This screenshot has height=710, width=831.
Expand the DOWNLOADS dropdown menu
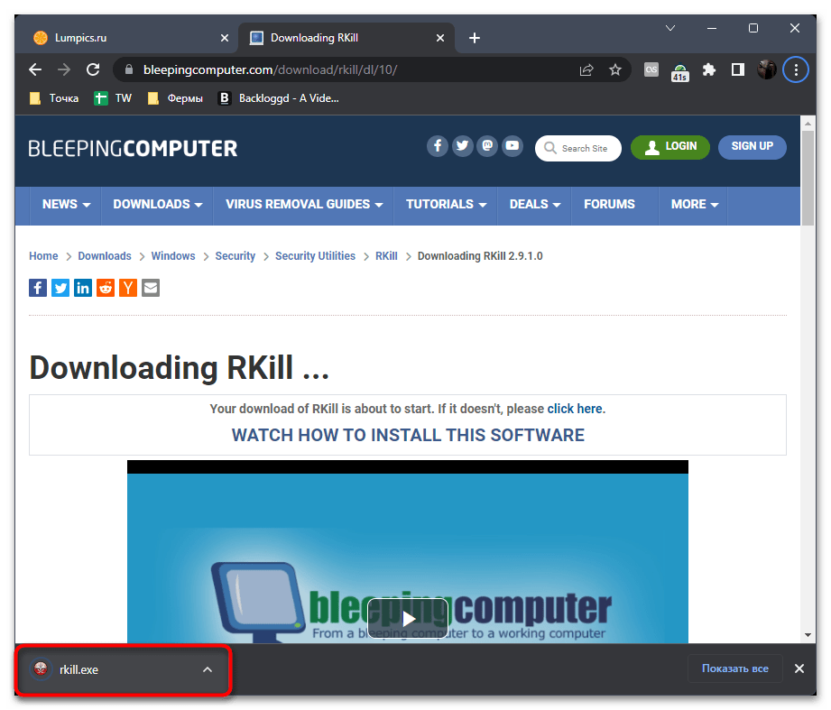click(157, 205)
